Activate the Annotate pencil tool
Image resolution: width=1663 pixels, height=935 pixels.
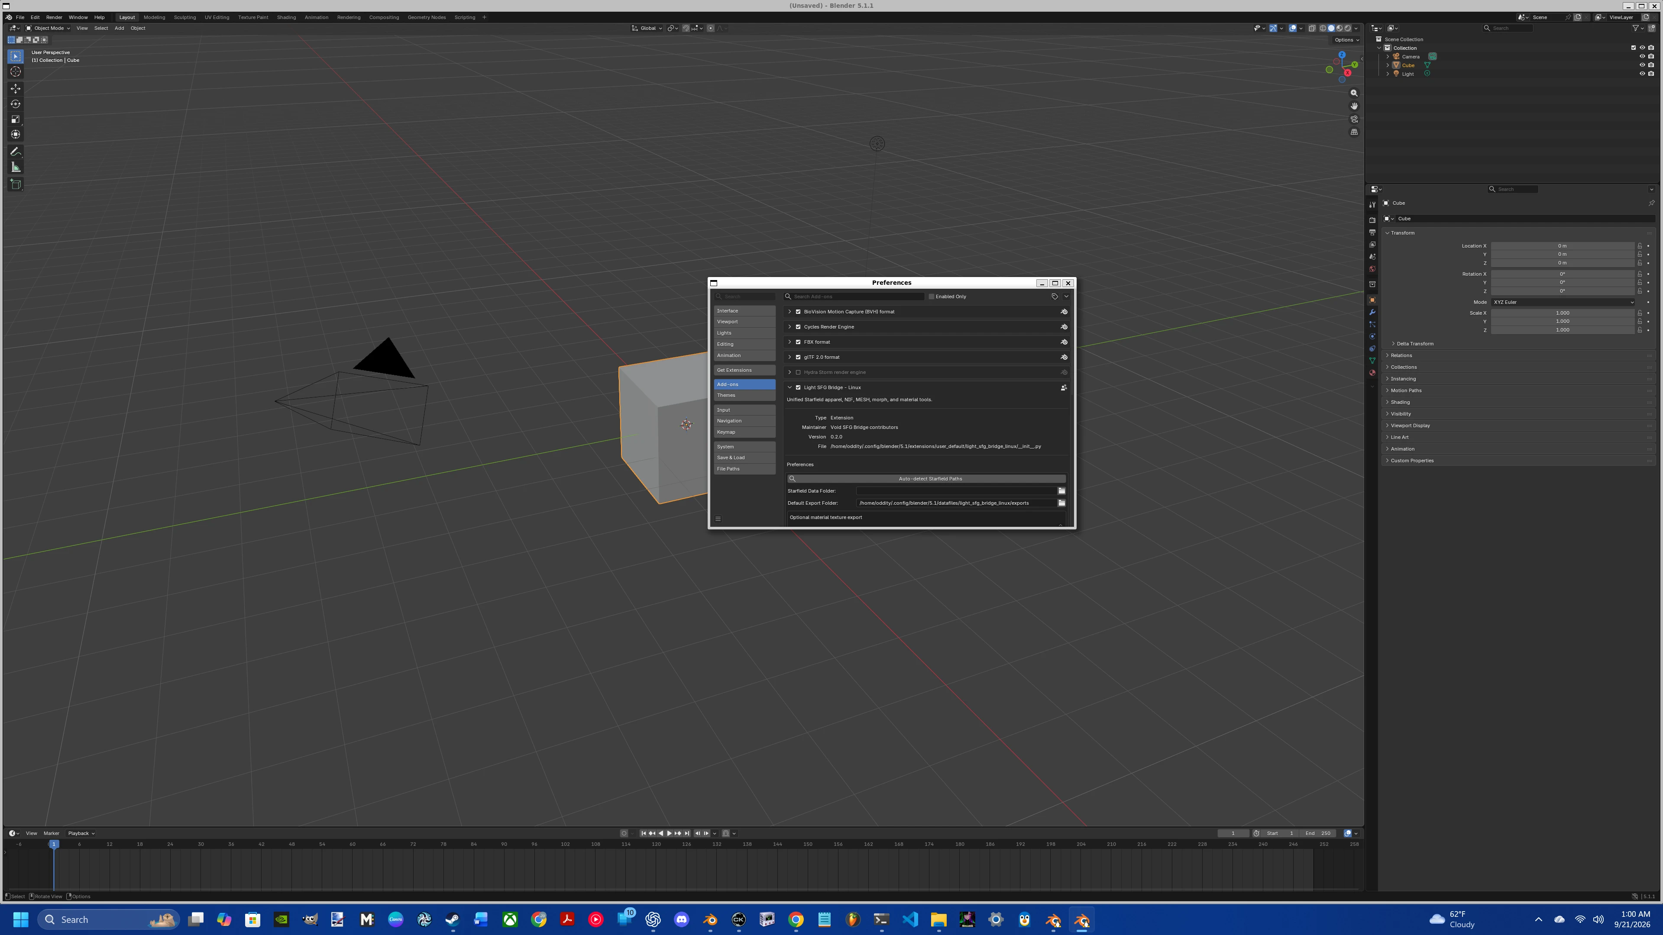(16, 152)
